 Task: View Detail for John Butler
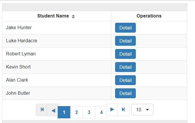tap(125, 93)
